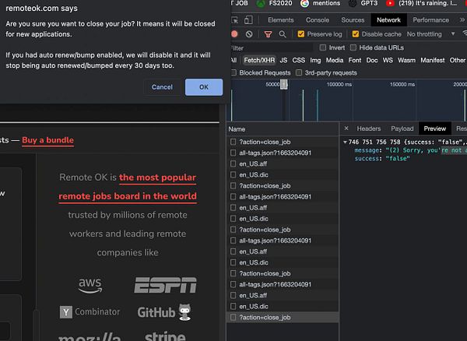Screen dimensions: 467x341
Task: Switch to the Sources tab
Action: [x=353, y=20]
